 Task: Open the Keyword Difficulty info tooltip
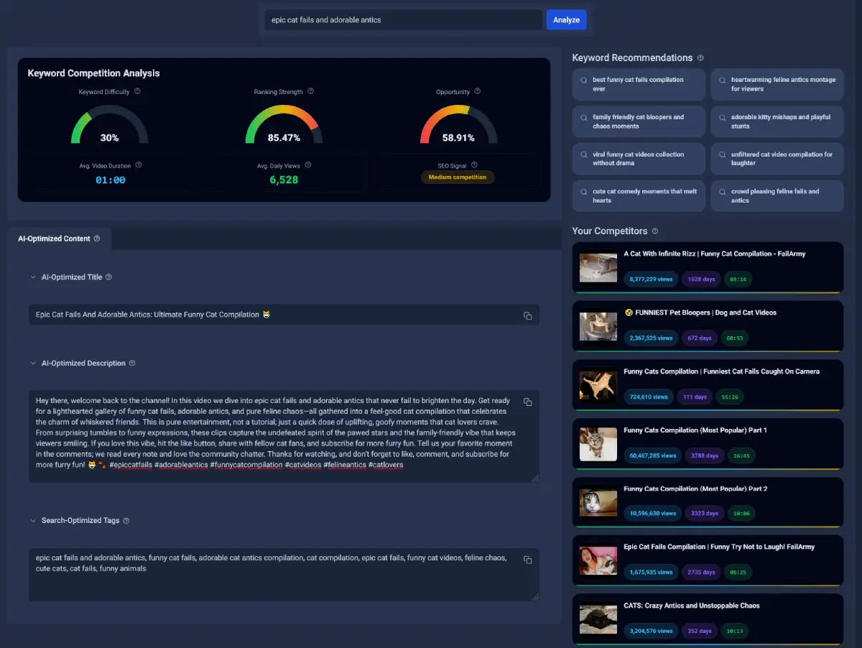point(136,91)
